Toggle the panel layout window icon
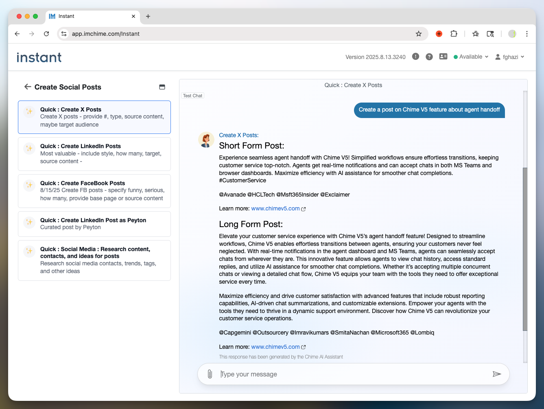The height and width of the screenshot is (409, 544). click(162, 87)
